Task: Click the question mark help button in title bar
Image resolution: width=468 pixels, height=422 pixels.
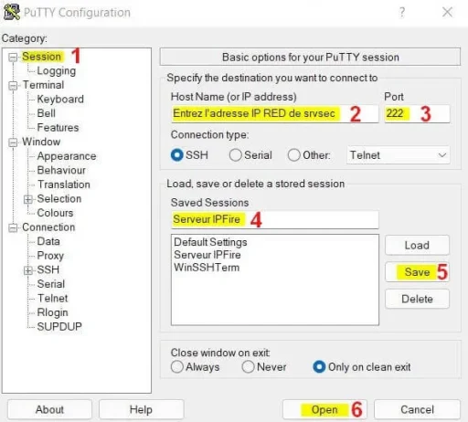Action: 402,13
